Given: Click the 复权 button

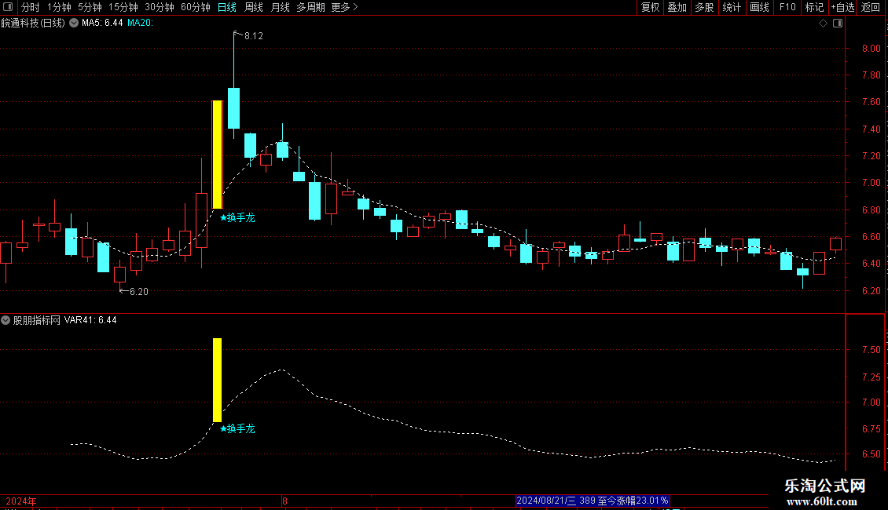Looking at the screenshot, I should (650, 7).
